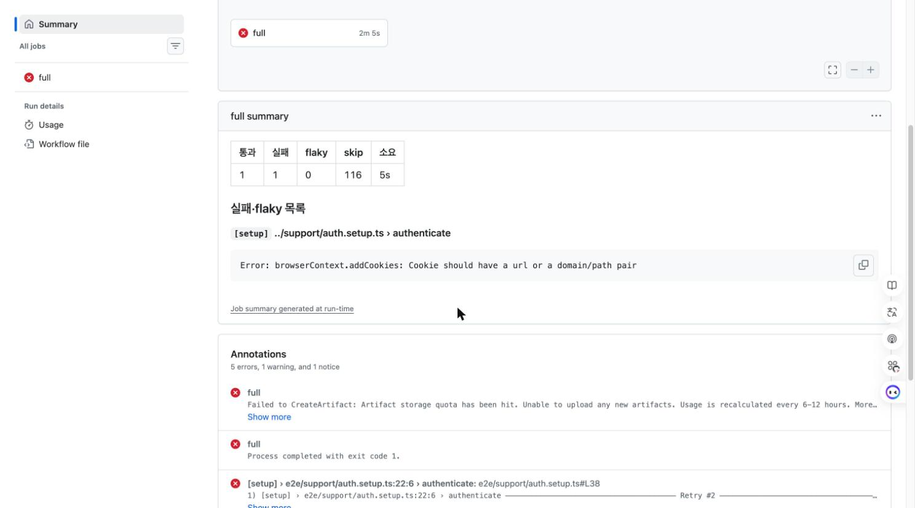
Task: Click the Process completed with exit code 1 text
Action: coord(323,456)
